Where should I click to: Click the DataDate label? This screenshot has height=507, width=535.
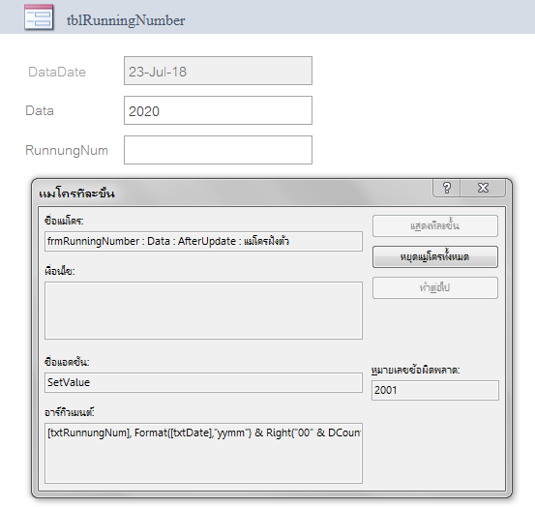(57, 72)
